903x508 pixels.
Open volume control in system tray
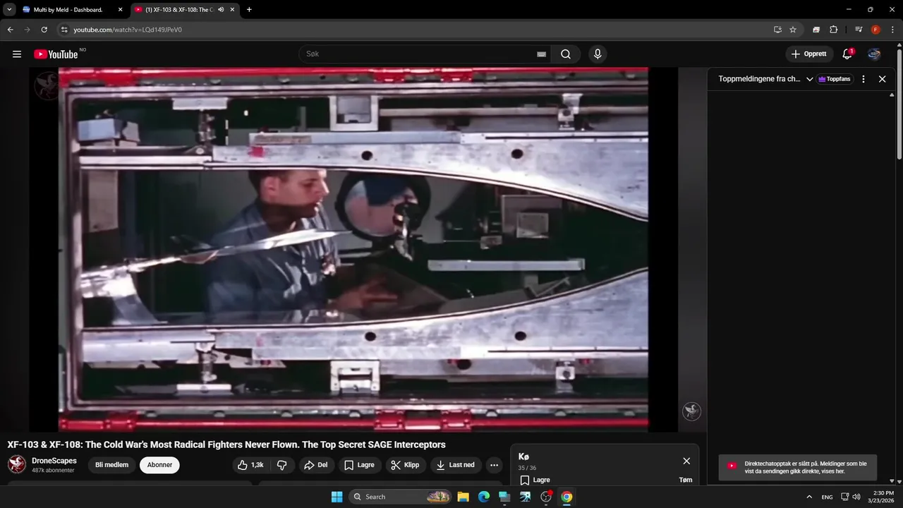point(856,497)
